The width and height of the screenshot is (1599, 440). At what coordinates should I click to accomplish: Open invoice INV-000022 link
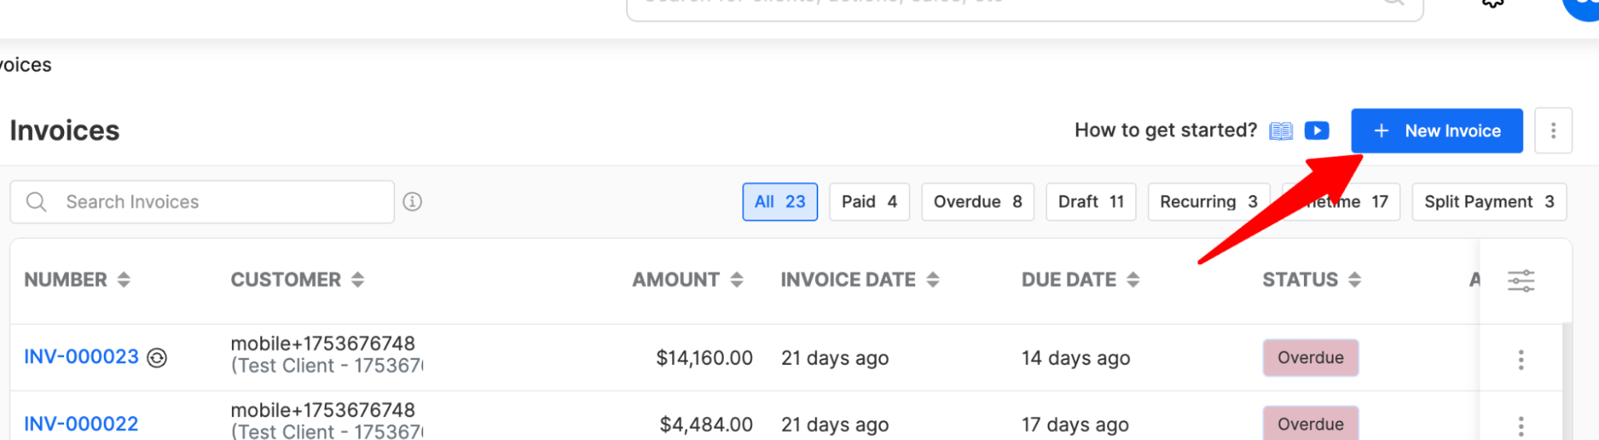click(81, 424)
